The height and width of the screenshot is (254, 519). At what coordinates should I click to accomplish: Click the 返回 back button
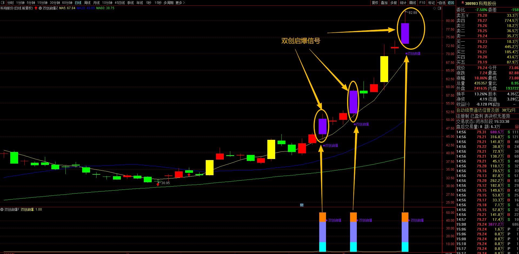[451, 3]
